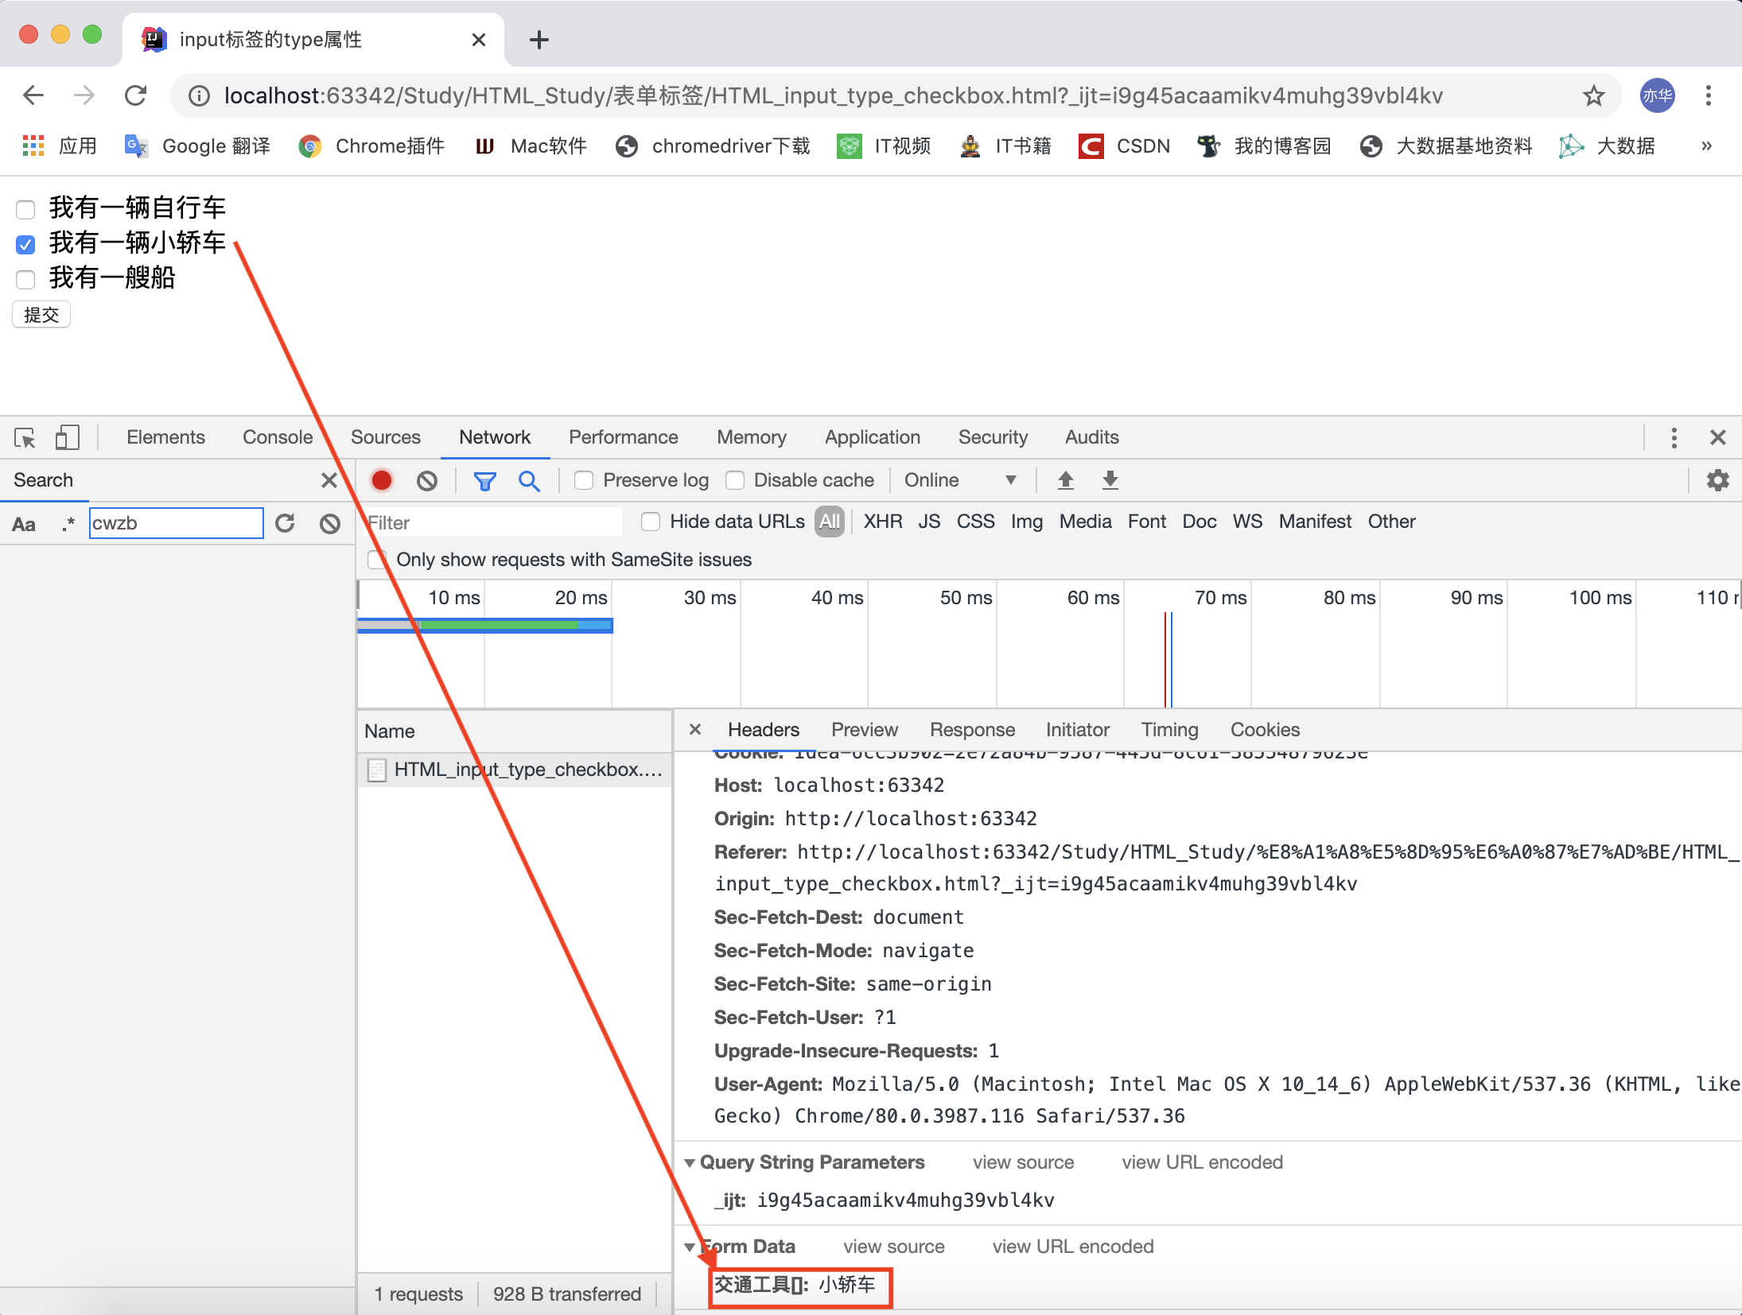The width and height of the screenshot is (1742, 1315).
Task: Bookmark this page with the star icon
Action: [x=1593, y=96]
